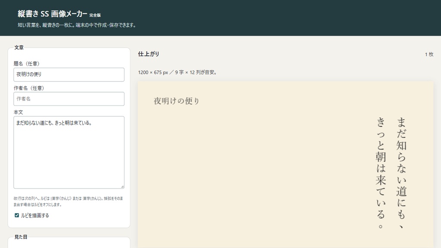Click the textarea resize handle corner
Viewport: 441px width, 248px height.
122,186
